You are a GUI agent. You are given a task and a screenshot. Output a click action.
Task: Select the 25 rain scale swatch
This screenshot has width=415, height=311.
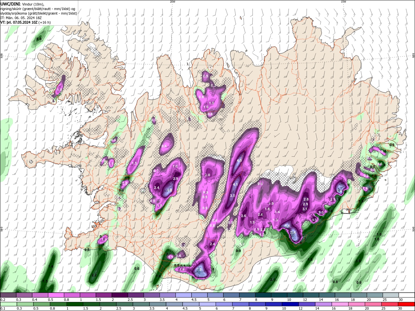[390, 304]
